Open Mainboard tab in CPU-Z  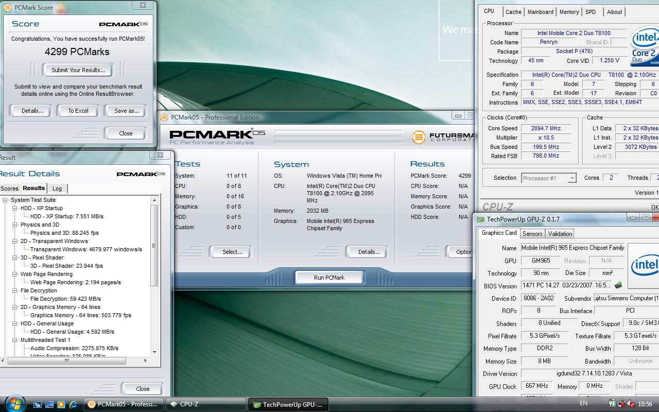tap(541, 12)
